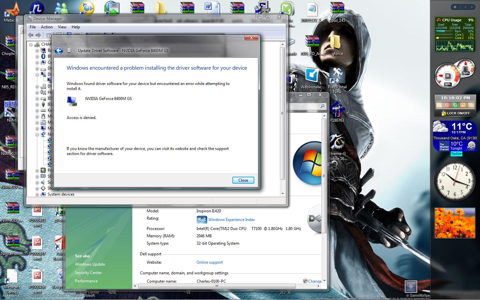This screenshot has width=480, height=300.
Task: Collapse the Display adapters tree node
Action: (x=37, y=74)
